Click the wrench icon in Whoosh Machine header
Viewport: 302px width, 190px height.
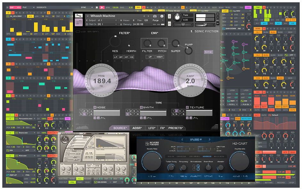(79, 16)
